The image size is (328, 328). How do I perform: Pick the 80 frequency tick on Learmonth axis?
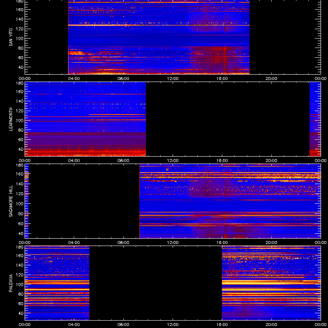(21, 130)
